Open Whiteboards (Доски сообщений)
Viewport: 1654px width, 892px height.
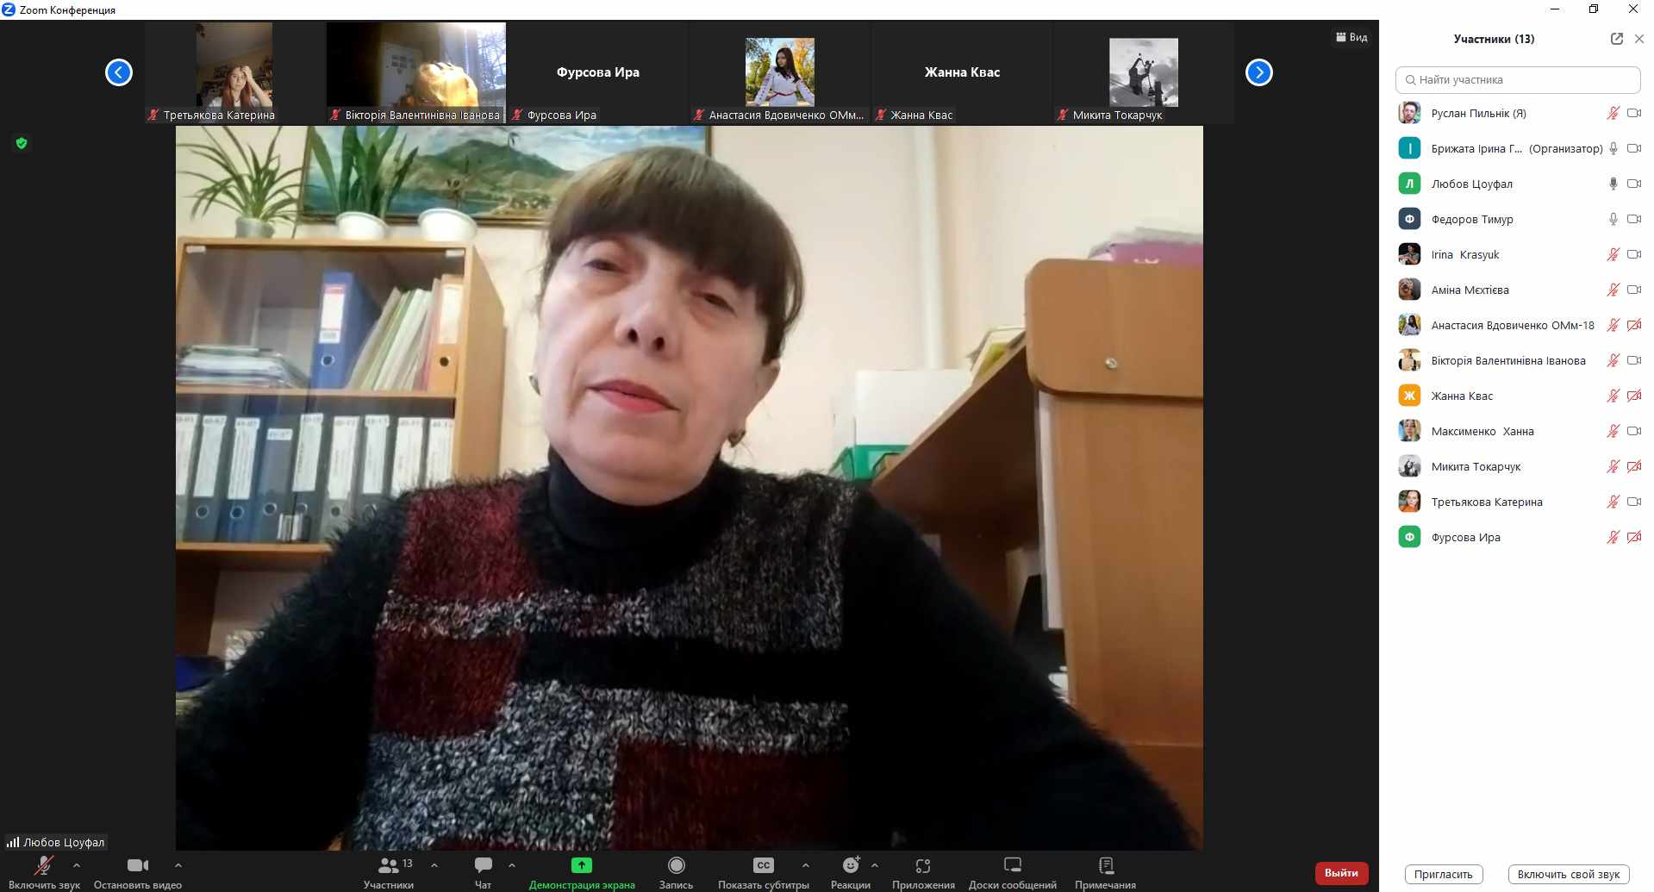click(1012, 865)
